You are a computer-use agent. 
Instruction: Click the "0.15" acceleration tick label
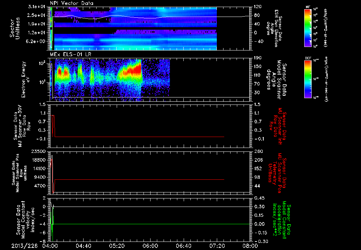259,215
